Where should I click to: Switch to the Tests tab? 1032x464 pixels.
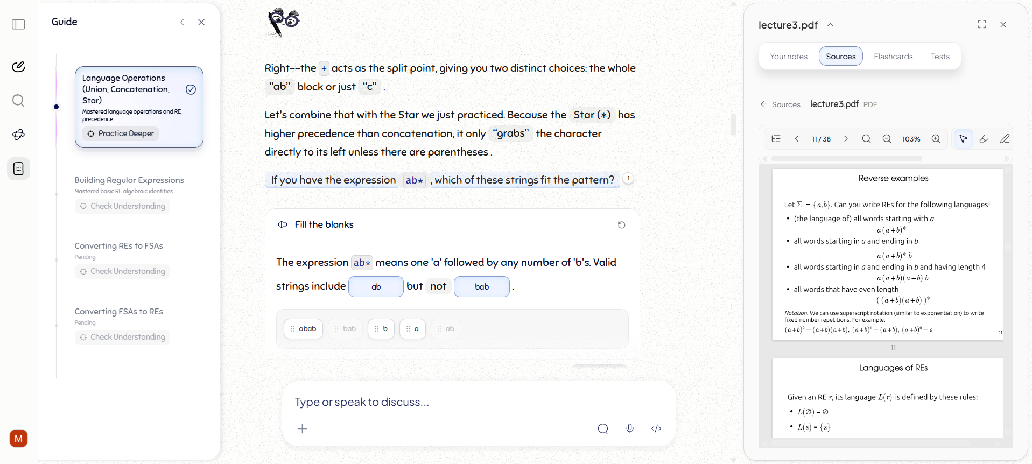(940, 57)
